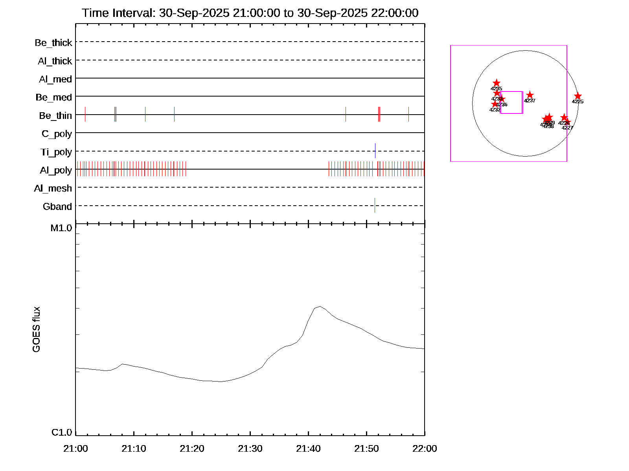
Task: Click the Be_thick filter label
Action: (53, 43)
